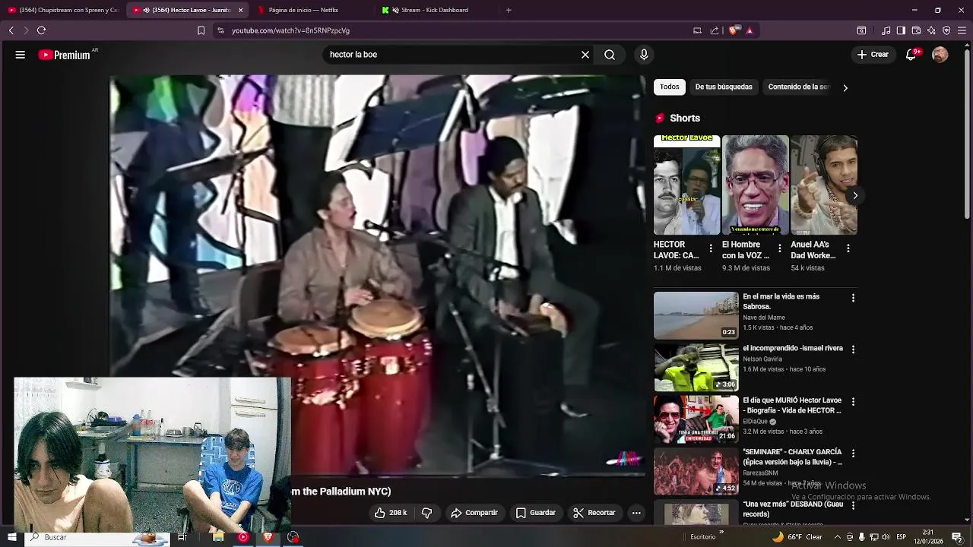Run search with the magnifier button

point(610,55)
